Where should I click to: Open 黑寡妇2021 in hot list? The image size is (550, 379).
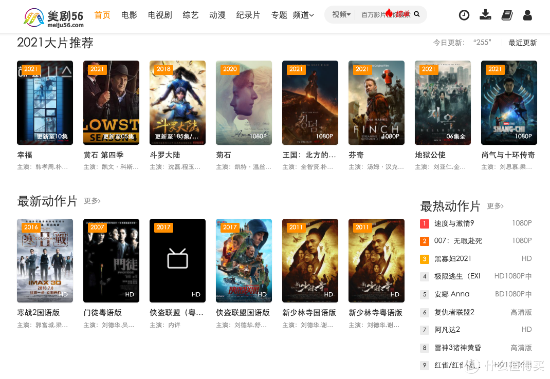(x=453, y=259)
